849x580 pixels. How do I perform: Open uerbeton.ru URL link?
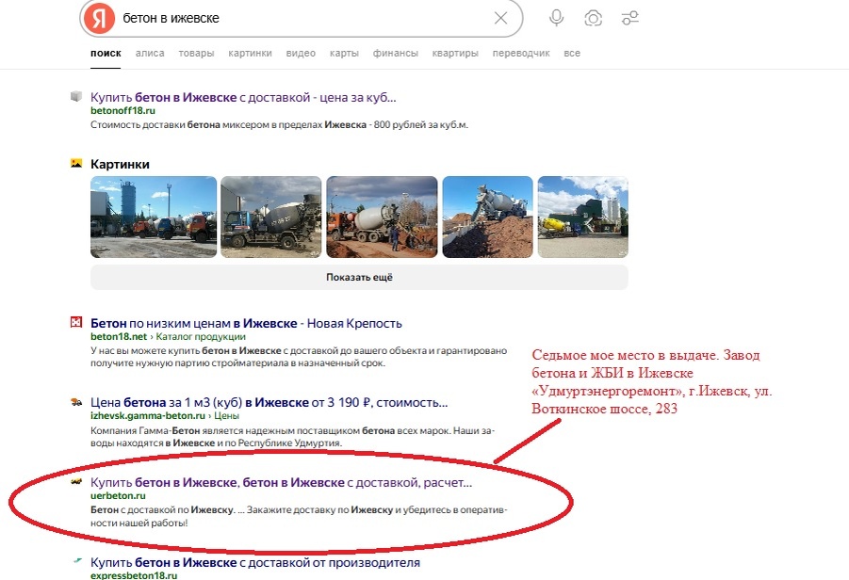tap(118, 495)
